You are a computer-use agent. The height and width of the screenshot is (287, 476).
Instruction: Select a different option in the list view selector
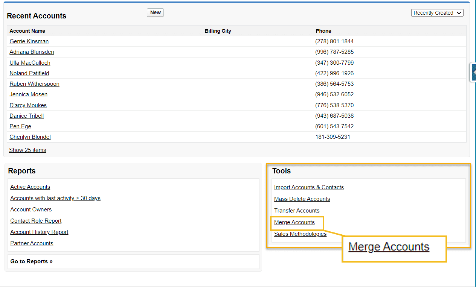437,12
